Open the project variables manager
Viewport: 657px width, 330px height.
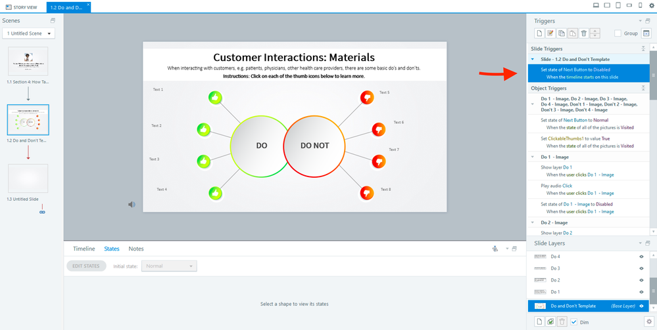[646, 33]
